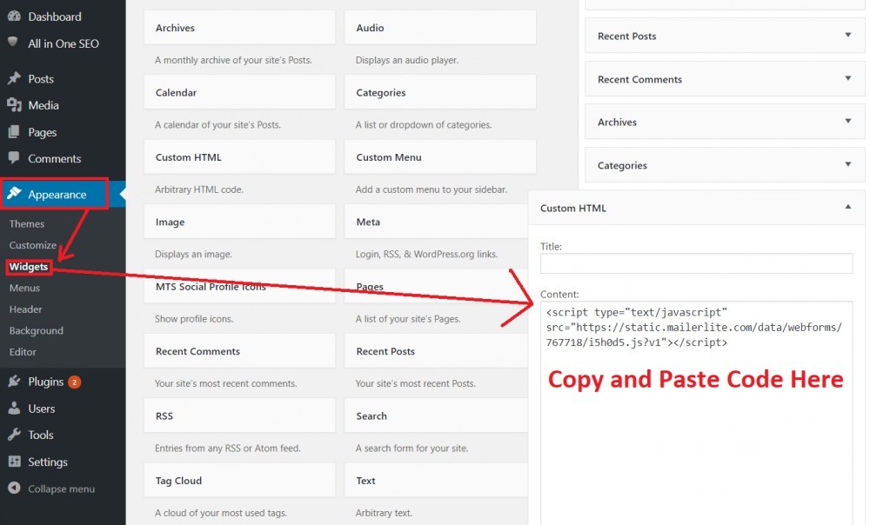This screenshot has height=525, width=870.
Task: Select the Archives available widget
Action: (x=240, y=28)
